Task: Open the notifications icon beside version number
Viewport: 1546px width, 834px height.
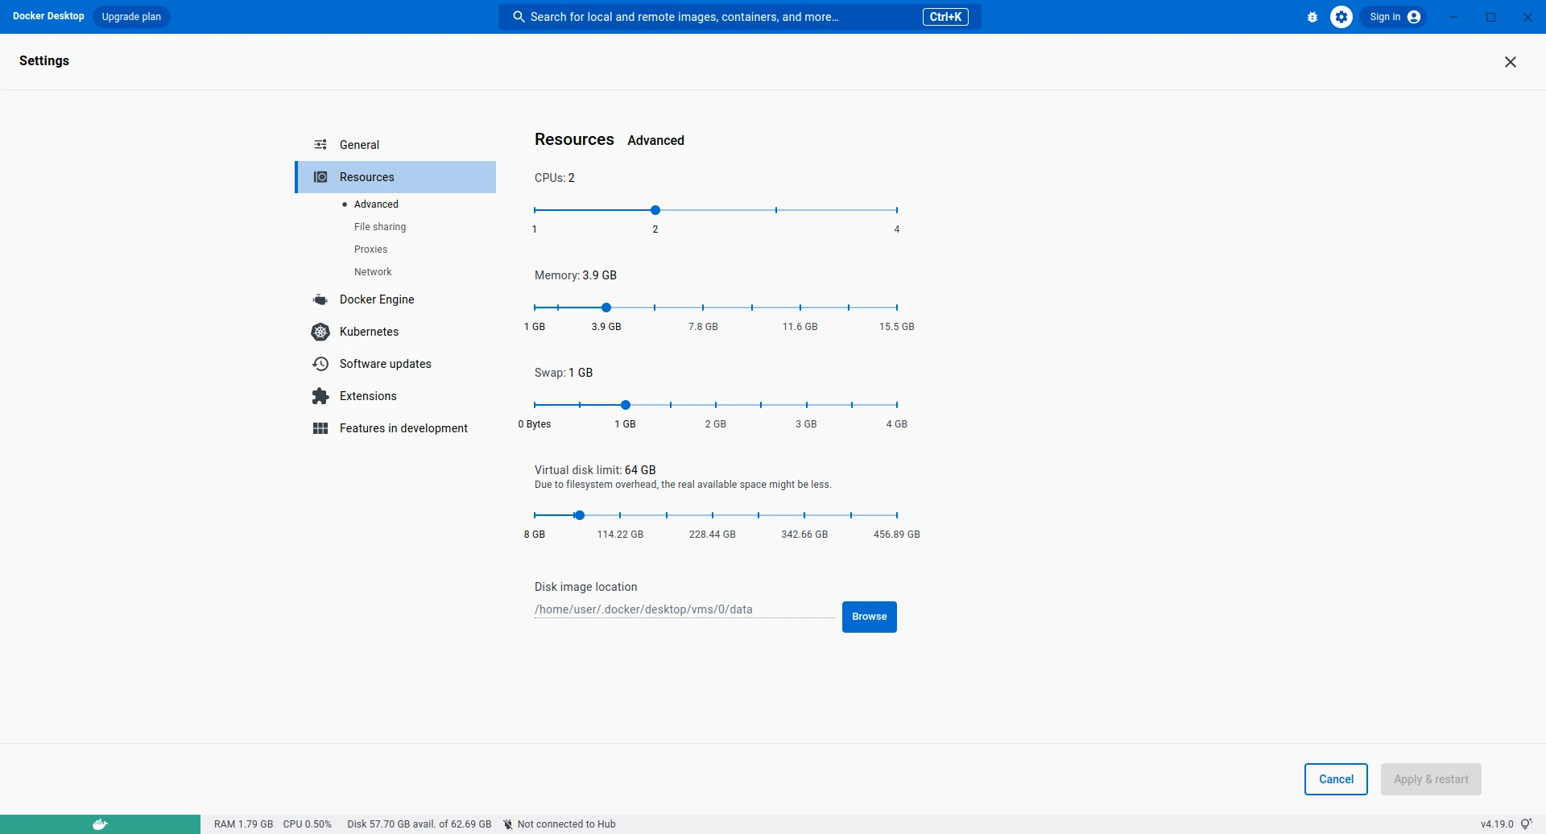Action: pyautogui.click(x=1526, y=824)
